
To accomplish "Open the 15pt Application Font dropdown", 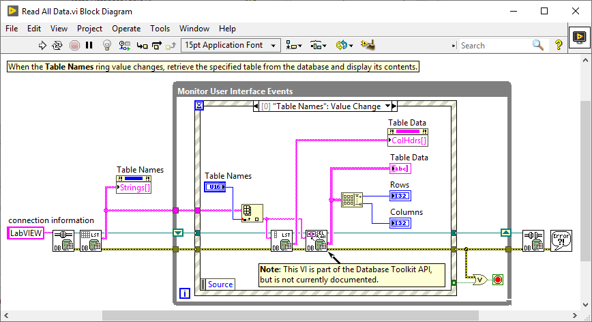I will pyautogui.click(x=231, y=45).
